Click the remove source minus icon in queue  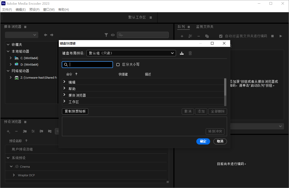coord(199,36)
